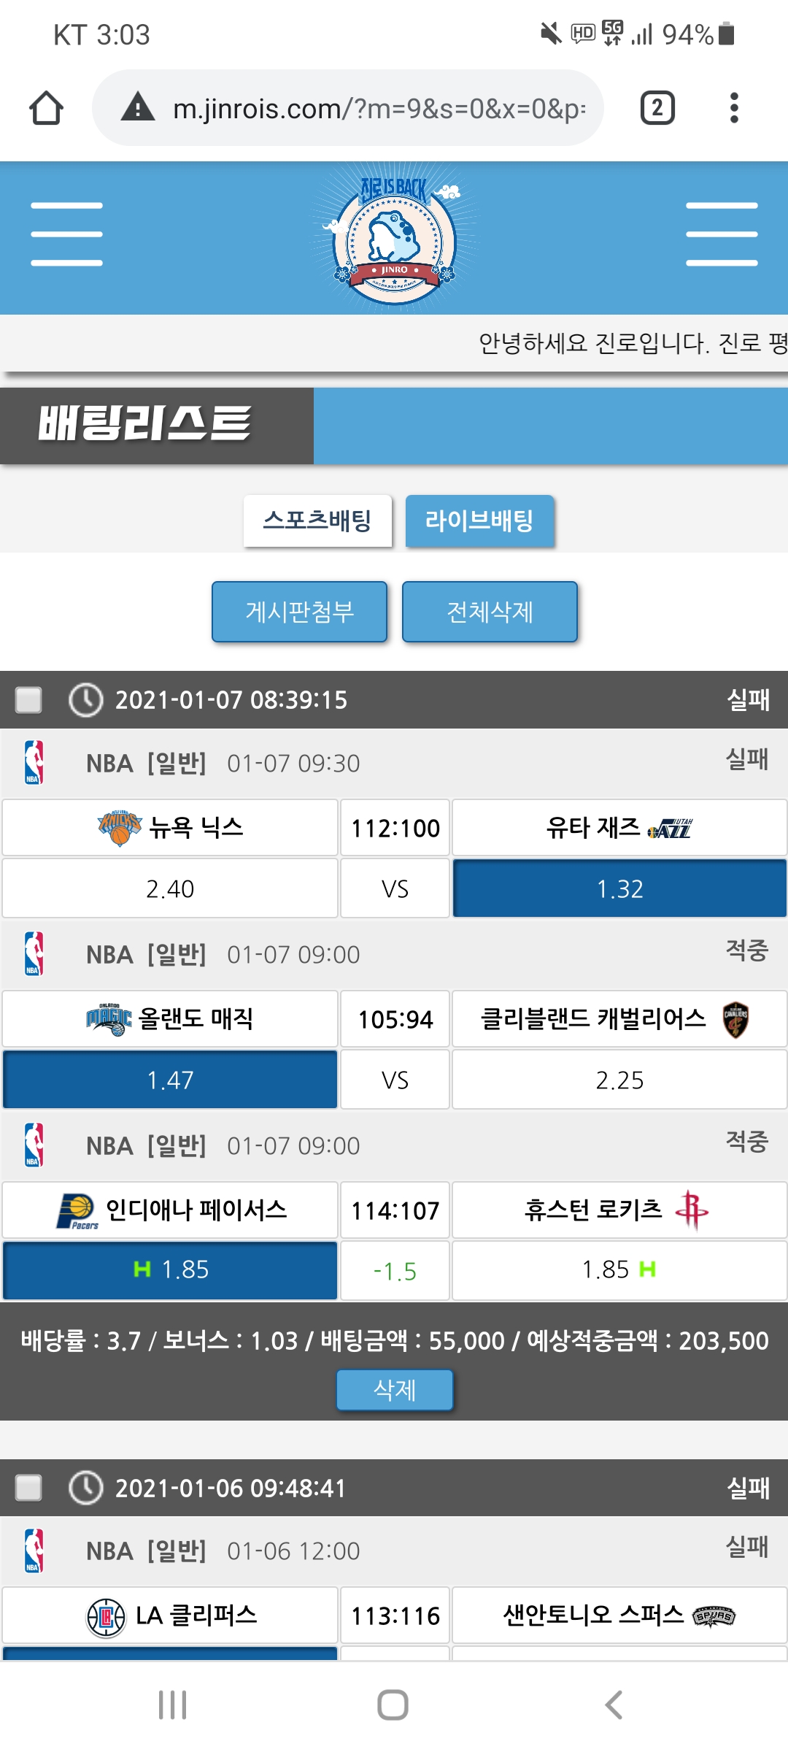This screenshot has width=788, height=1752.
Task: Click the New York Knicks team logo
Action: pos(119,828)
